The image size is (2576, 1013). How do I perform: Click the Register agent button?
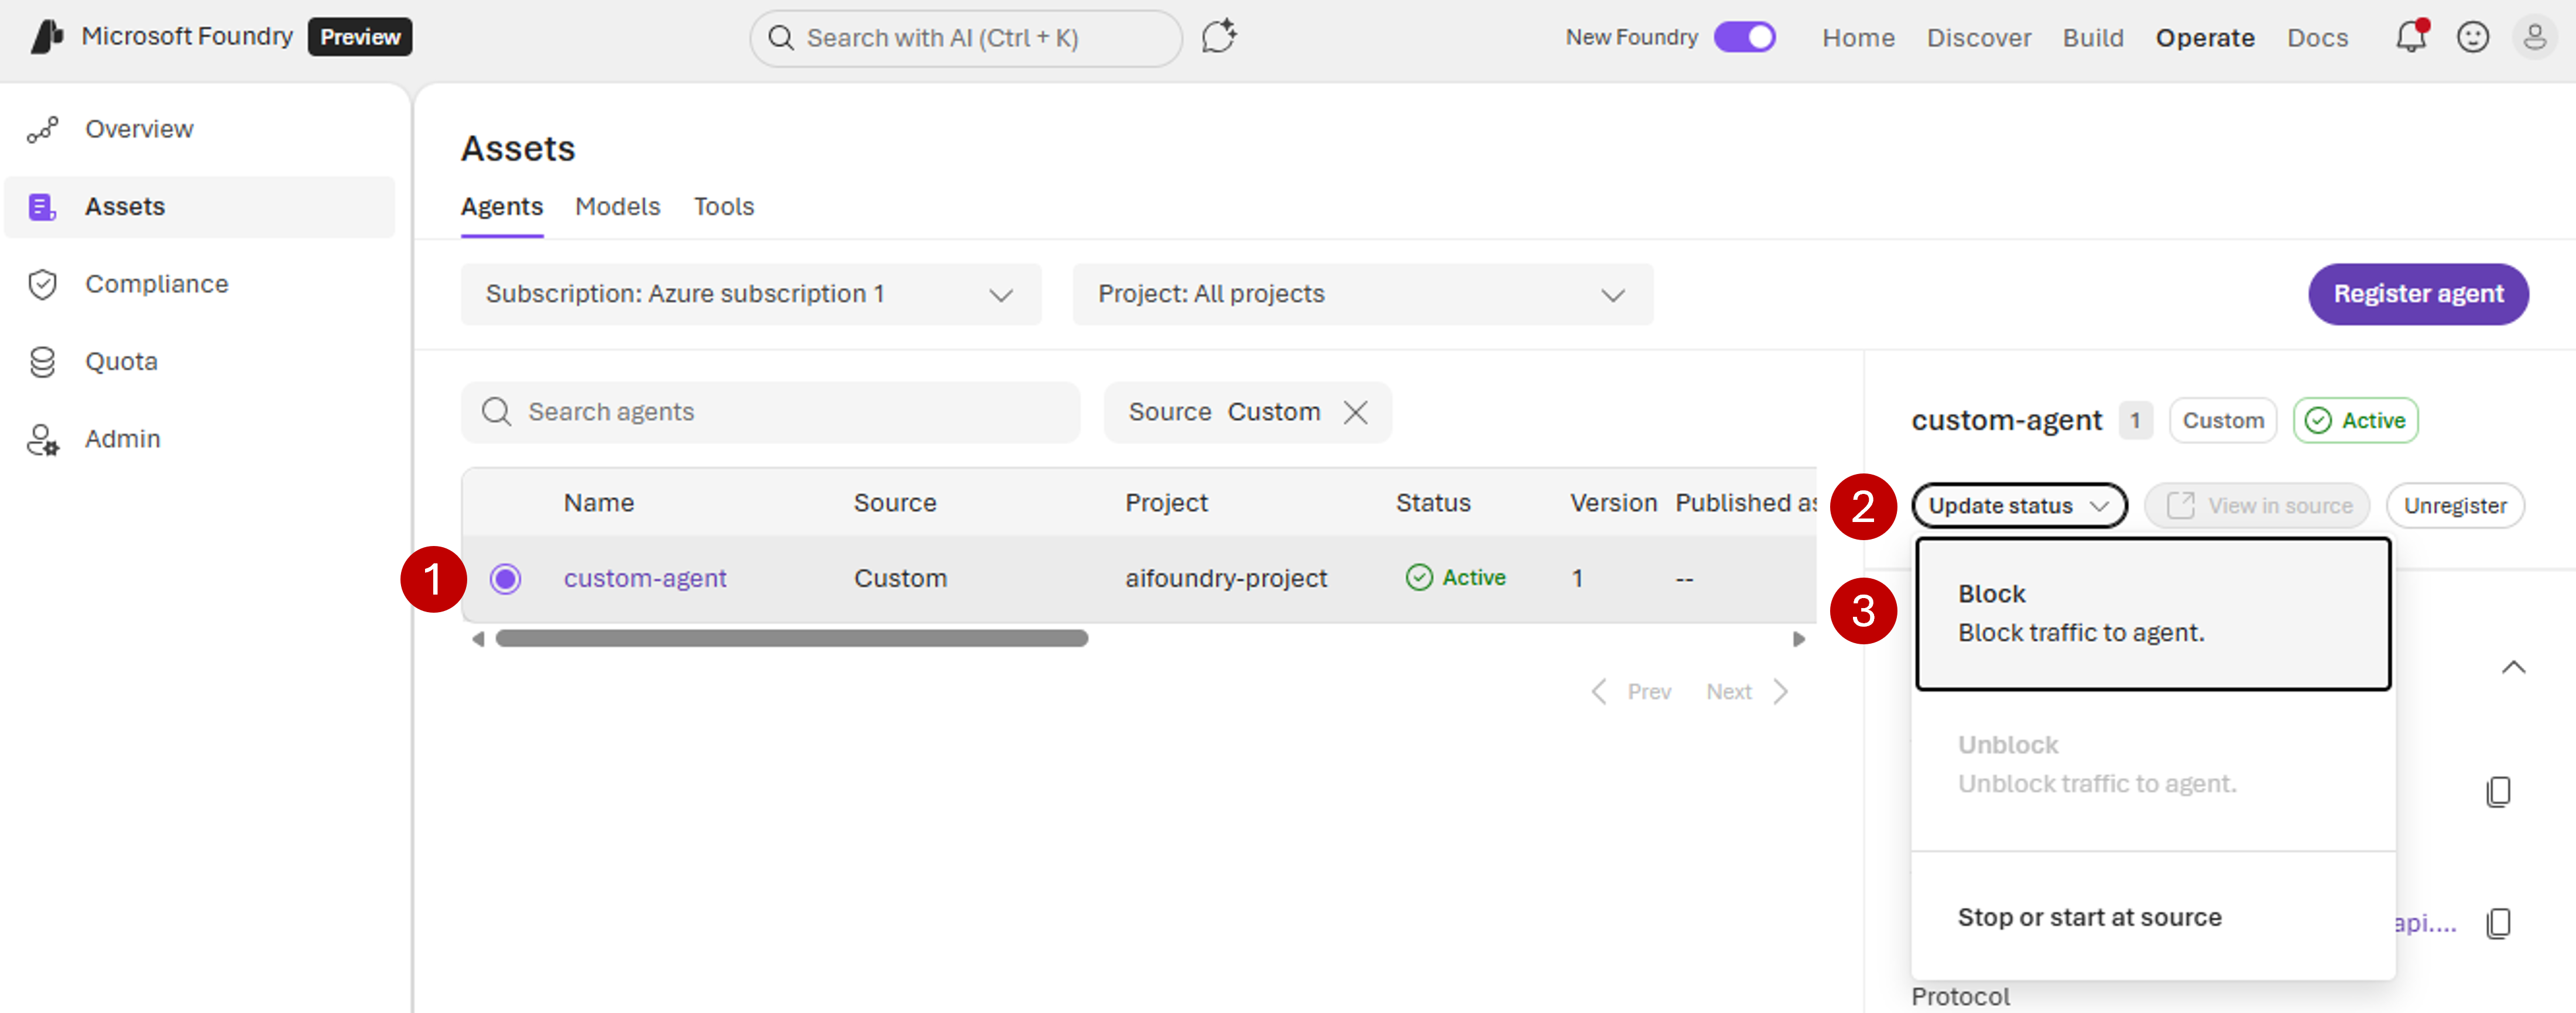point(2418,294)
